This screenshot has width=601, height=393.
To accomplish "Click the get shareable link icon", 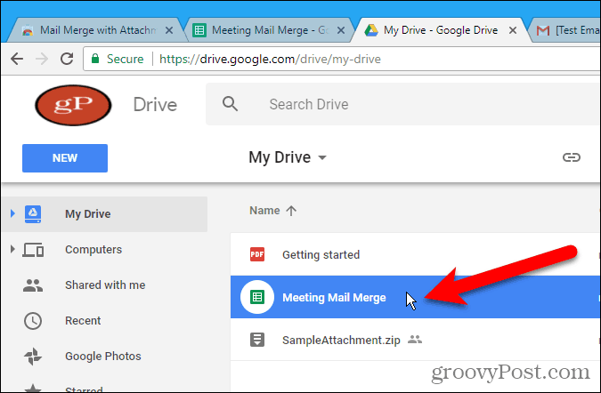I will pos(571,157).
